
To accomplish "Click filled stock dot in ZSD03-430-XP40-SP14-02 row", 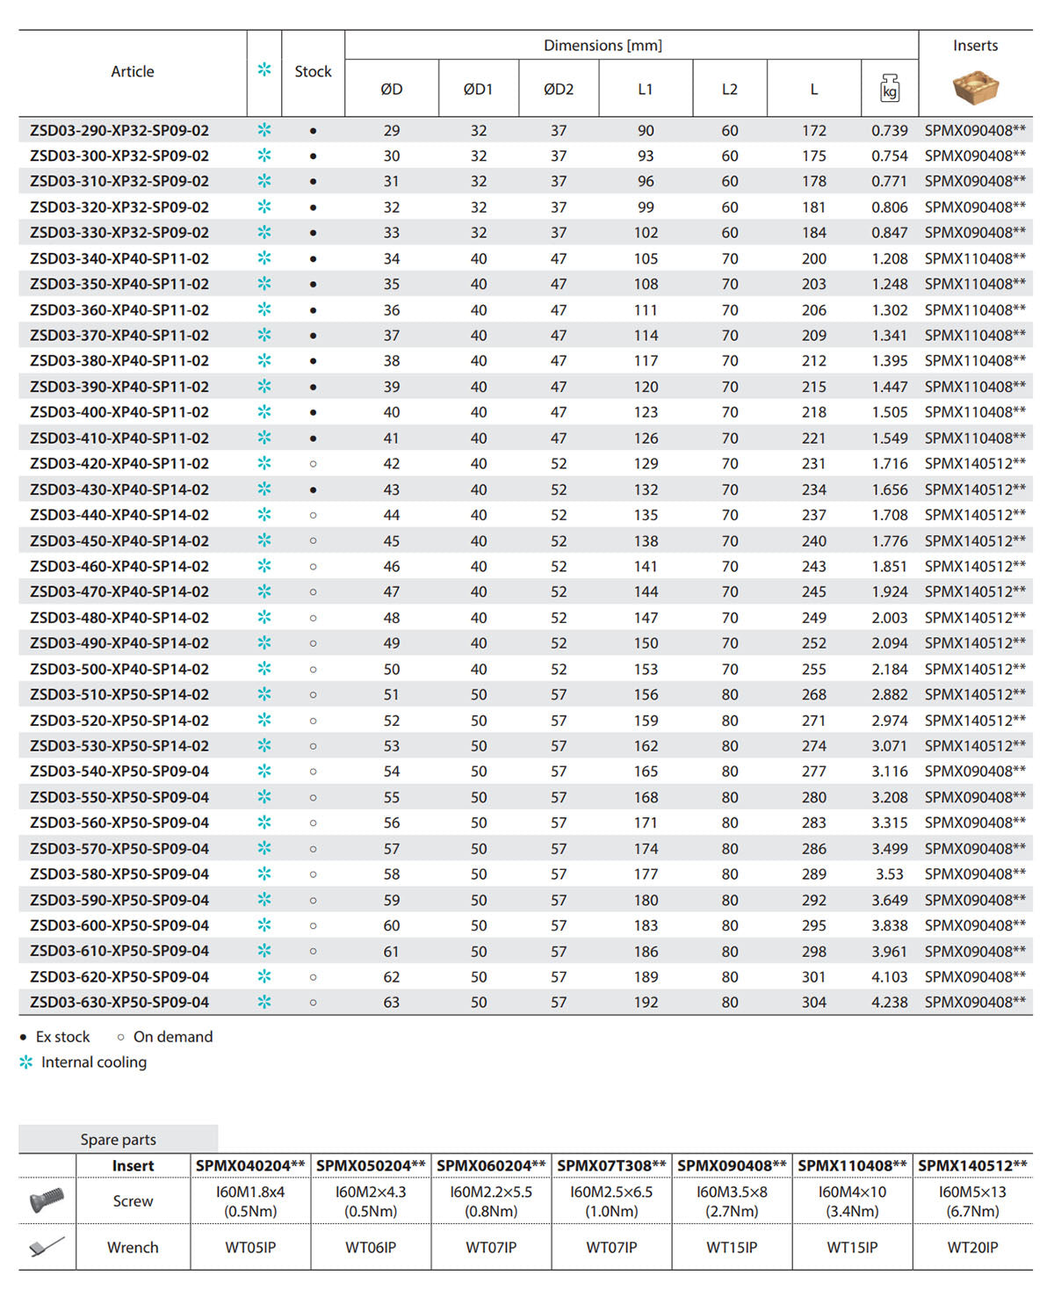I will tap(314, 489).
